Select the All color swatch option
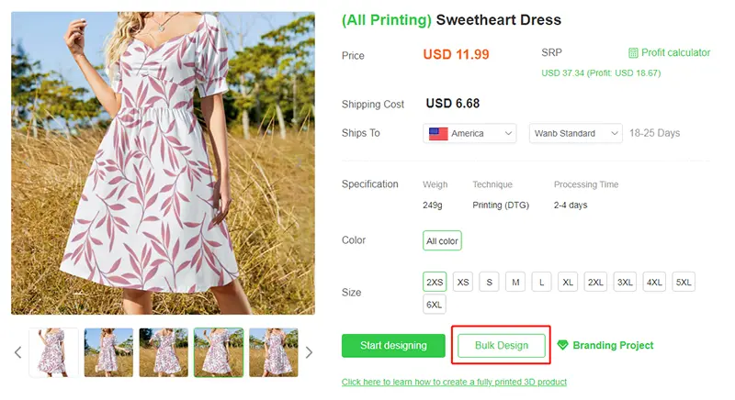Viewport: 735px width, 400px height. click(442, 241)
